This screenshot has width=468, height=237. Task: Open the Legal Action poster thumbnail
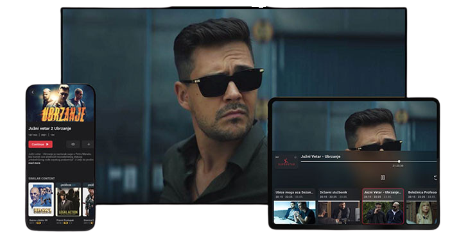coord(68,199)
